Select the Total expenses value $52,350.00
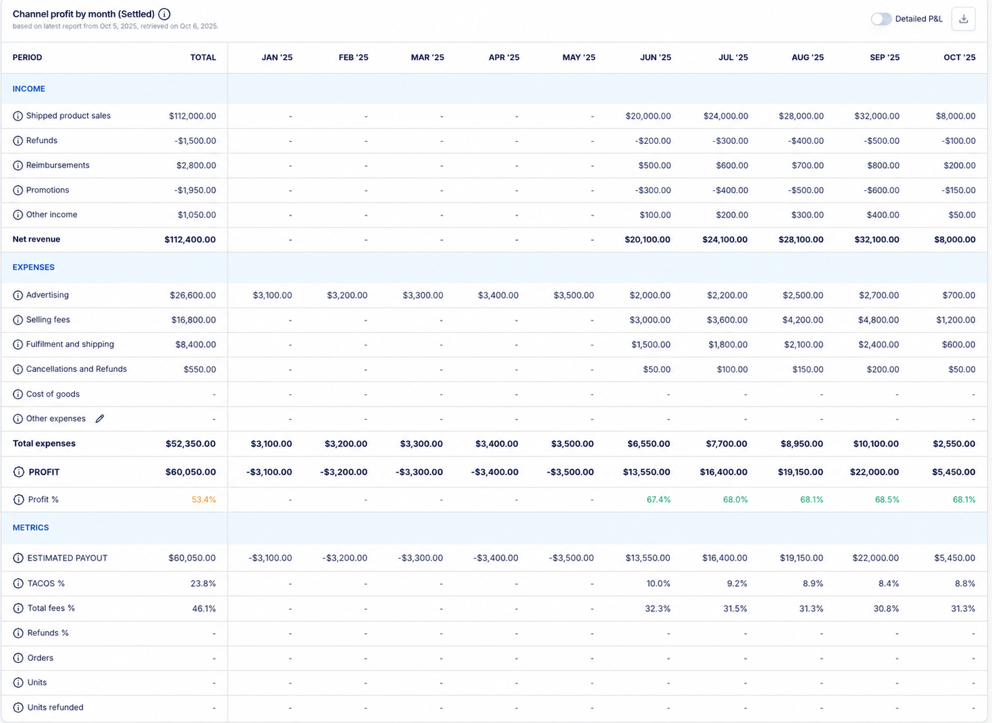 coord(191,444)
